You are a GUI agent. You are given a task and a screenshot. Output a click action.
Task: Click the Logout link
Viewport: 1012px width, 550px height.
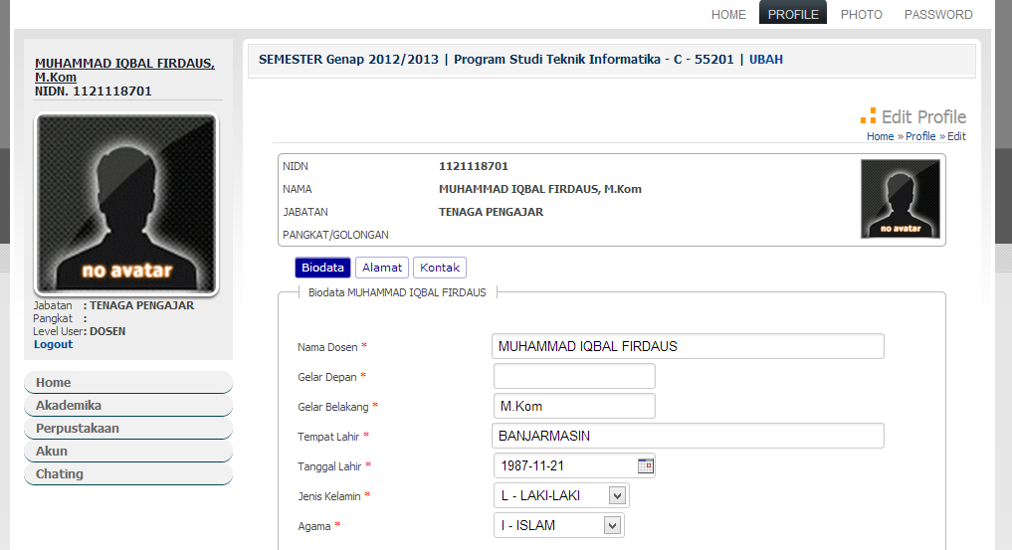pyautogui.click(x=53, y=344)
